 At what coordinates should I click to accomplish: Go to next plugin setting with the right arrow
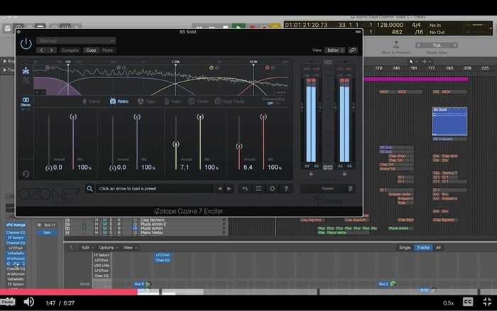51,50
